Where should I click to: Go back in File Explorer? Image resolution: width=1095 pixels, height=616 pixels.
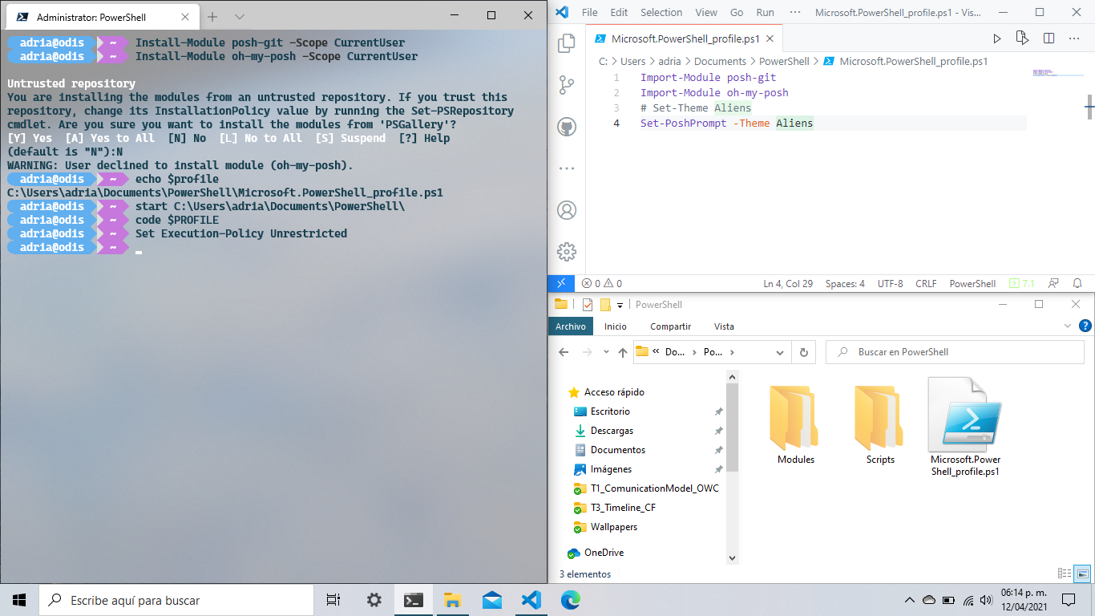pos(564,352)
